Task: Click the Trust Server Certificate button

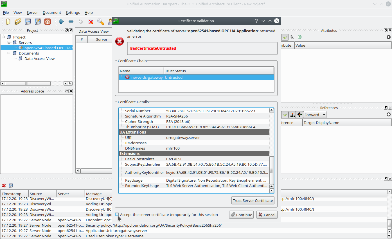Action: coord(253,200)
